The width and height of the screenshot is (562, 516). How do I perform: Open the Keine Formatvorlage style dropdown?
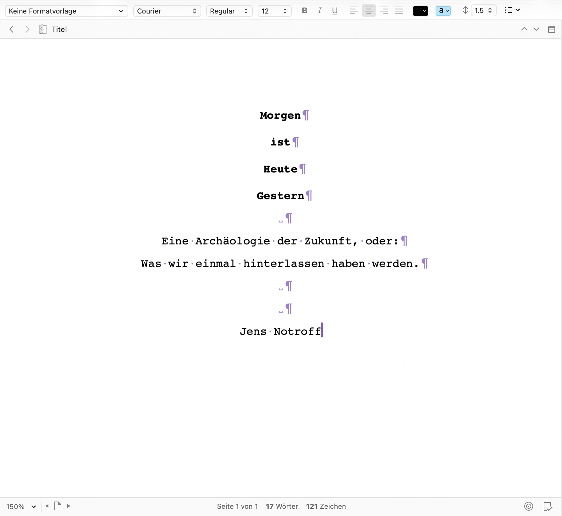pos(66,11)
